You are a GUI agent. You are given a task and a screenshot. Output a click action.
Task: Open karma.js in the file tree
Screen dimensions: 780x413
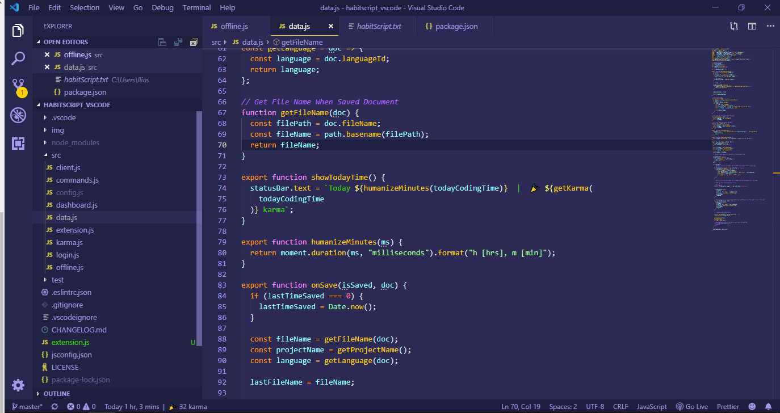pyautogui.click(x=69, y=242)
